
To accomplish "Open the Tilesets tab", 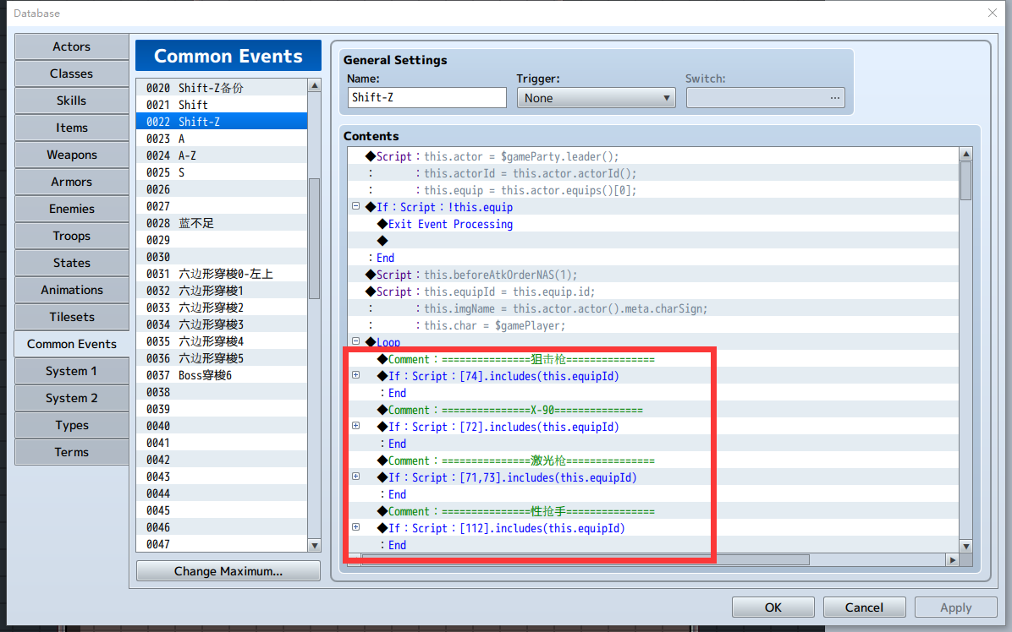I will (x=72, y=317).
